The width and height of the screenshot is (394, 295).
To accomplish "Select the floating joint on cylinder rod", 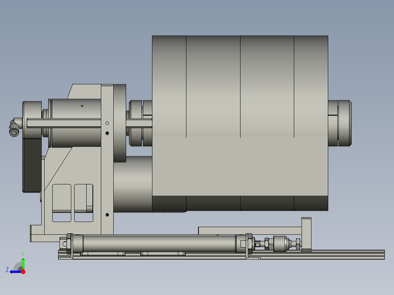I will 281,244.
